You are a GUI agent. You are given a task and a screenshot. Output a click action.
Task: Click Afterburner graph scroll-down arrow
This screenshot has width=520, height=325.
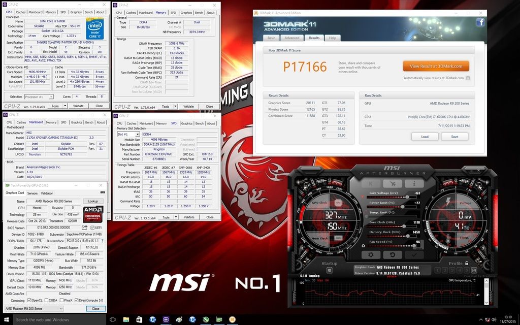point(486,303)
